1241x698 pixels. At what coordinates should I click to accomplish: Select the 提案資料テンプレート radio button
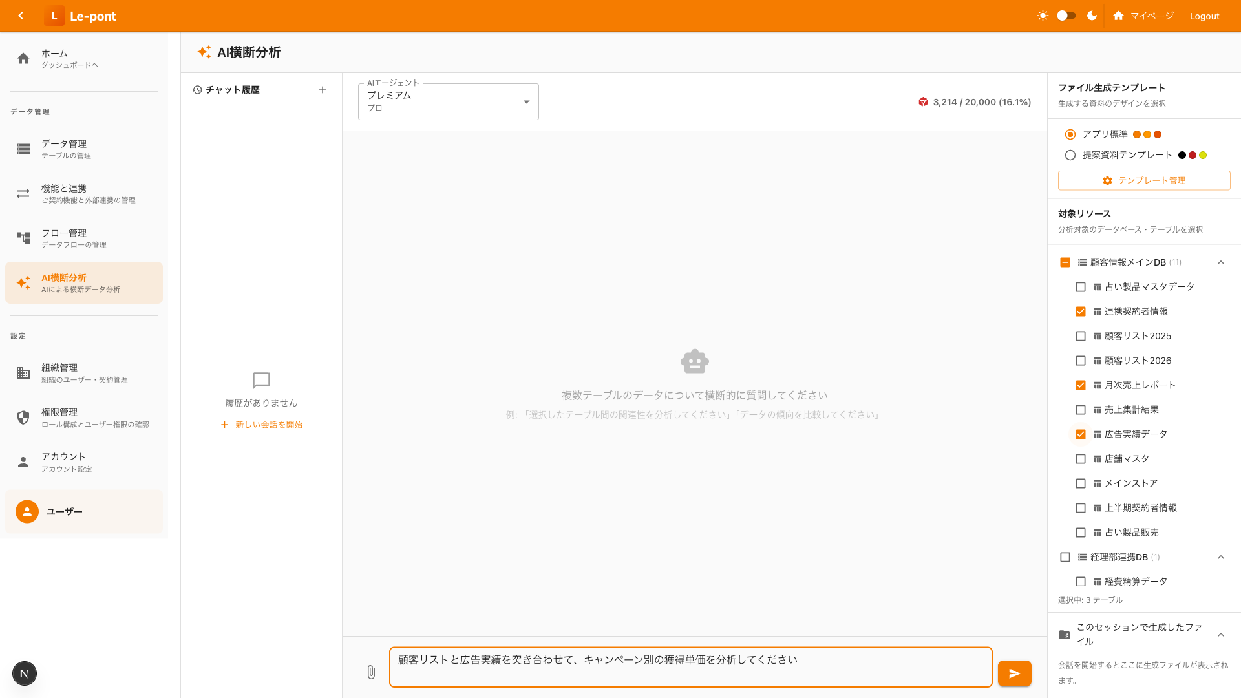(1070, 155)
